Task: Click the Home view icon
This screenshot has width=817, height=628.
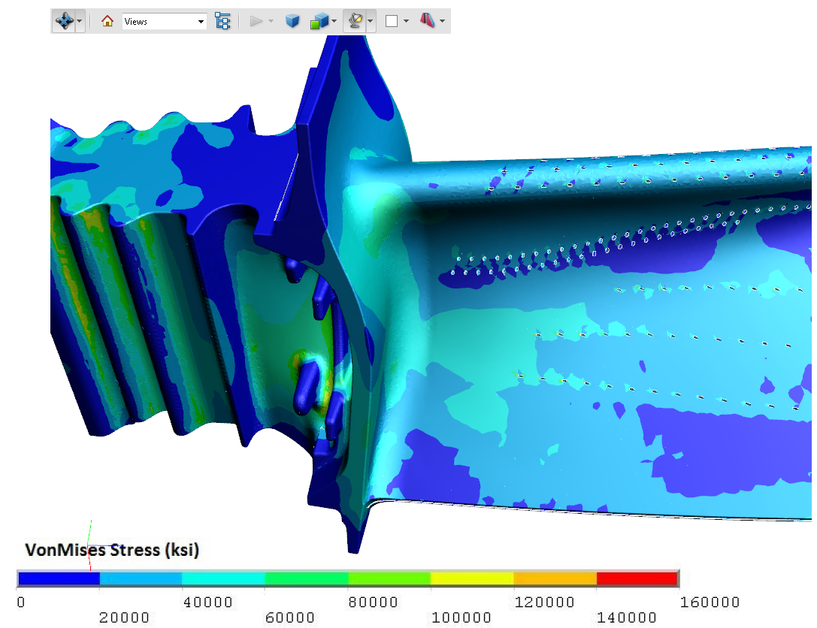Action: click(x=107, y=21)
